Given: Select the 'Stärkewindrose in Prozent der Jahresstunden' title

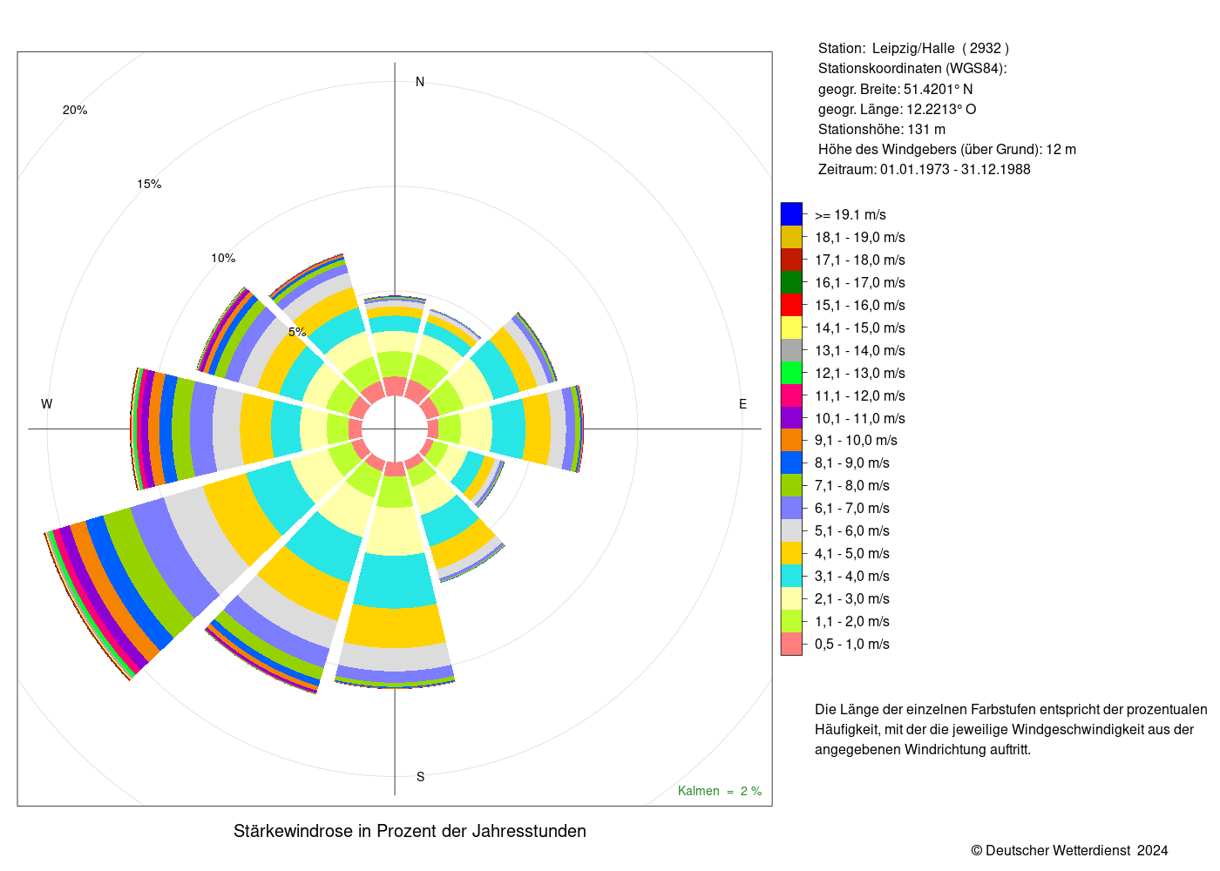Looking at the screenshot, I should coord(410,831).
